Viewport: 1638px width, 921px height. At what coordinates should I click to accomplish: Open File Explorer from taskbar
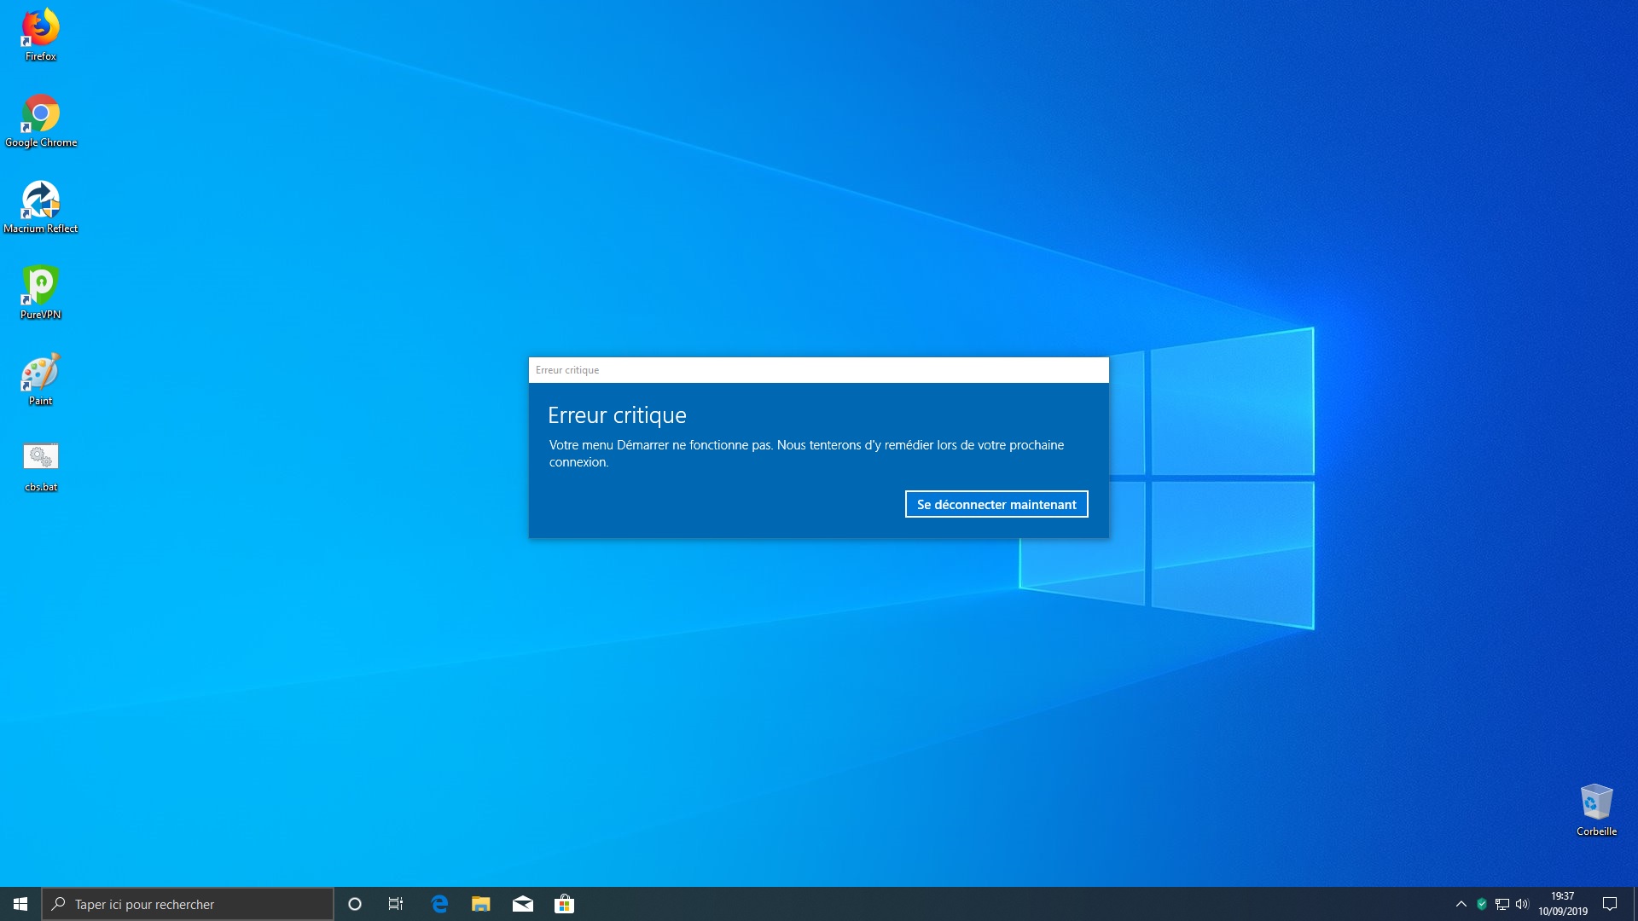[481, 904]
